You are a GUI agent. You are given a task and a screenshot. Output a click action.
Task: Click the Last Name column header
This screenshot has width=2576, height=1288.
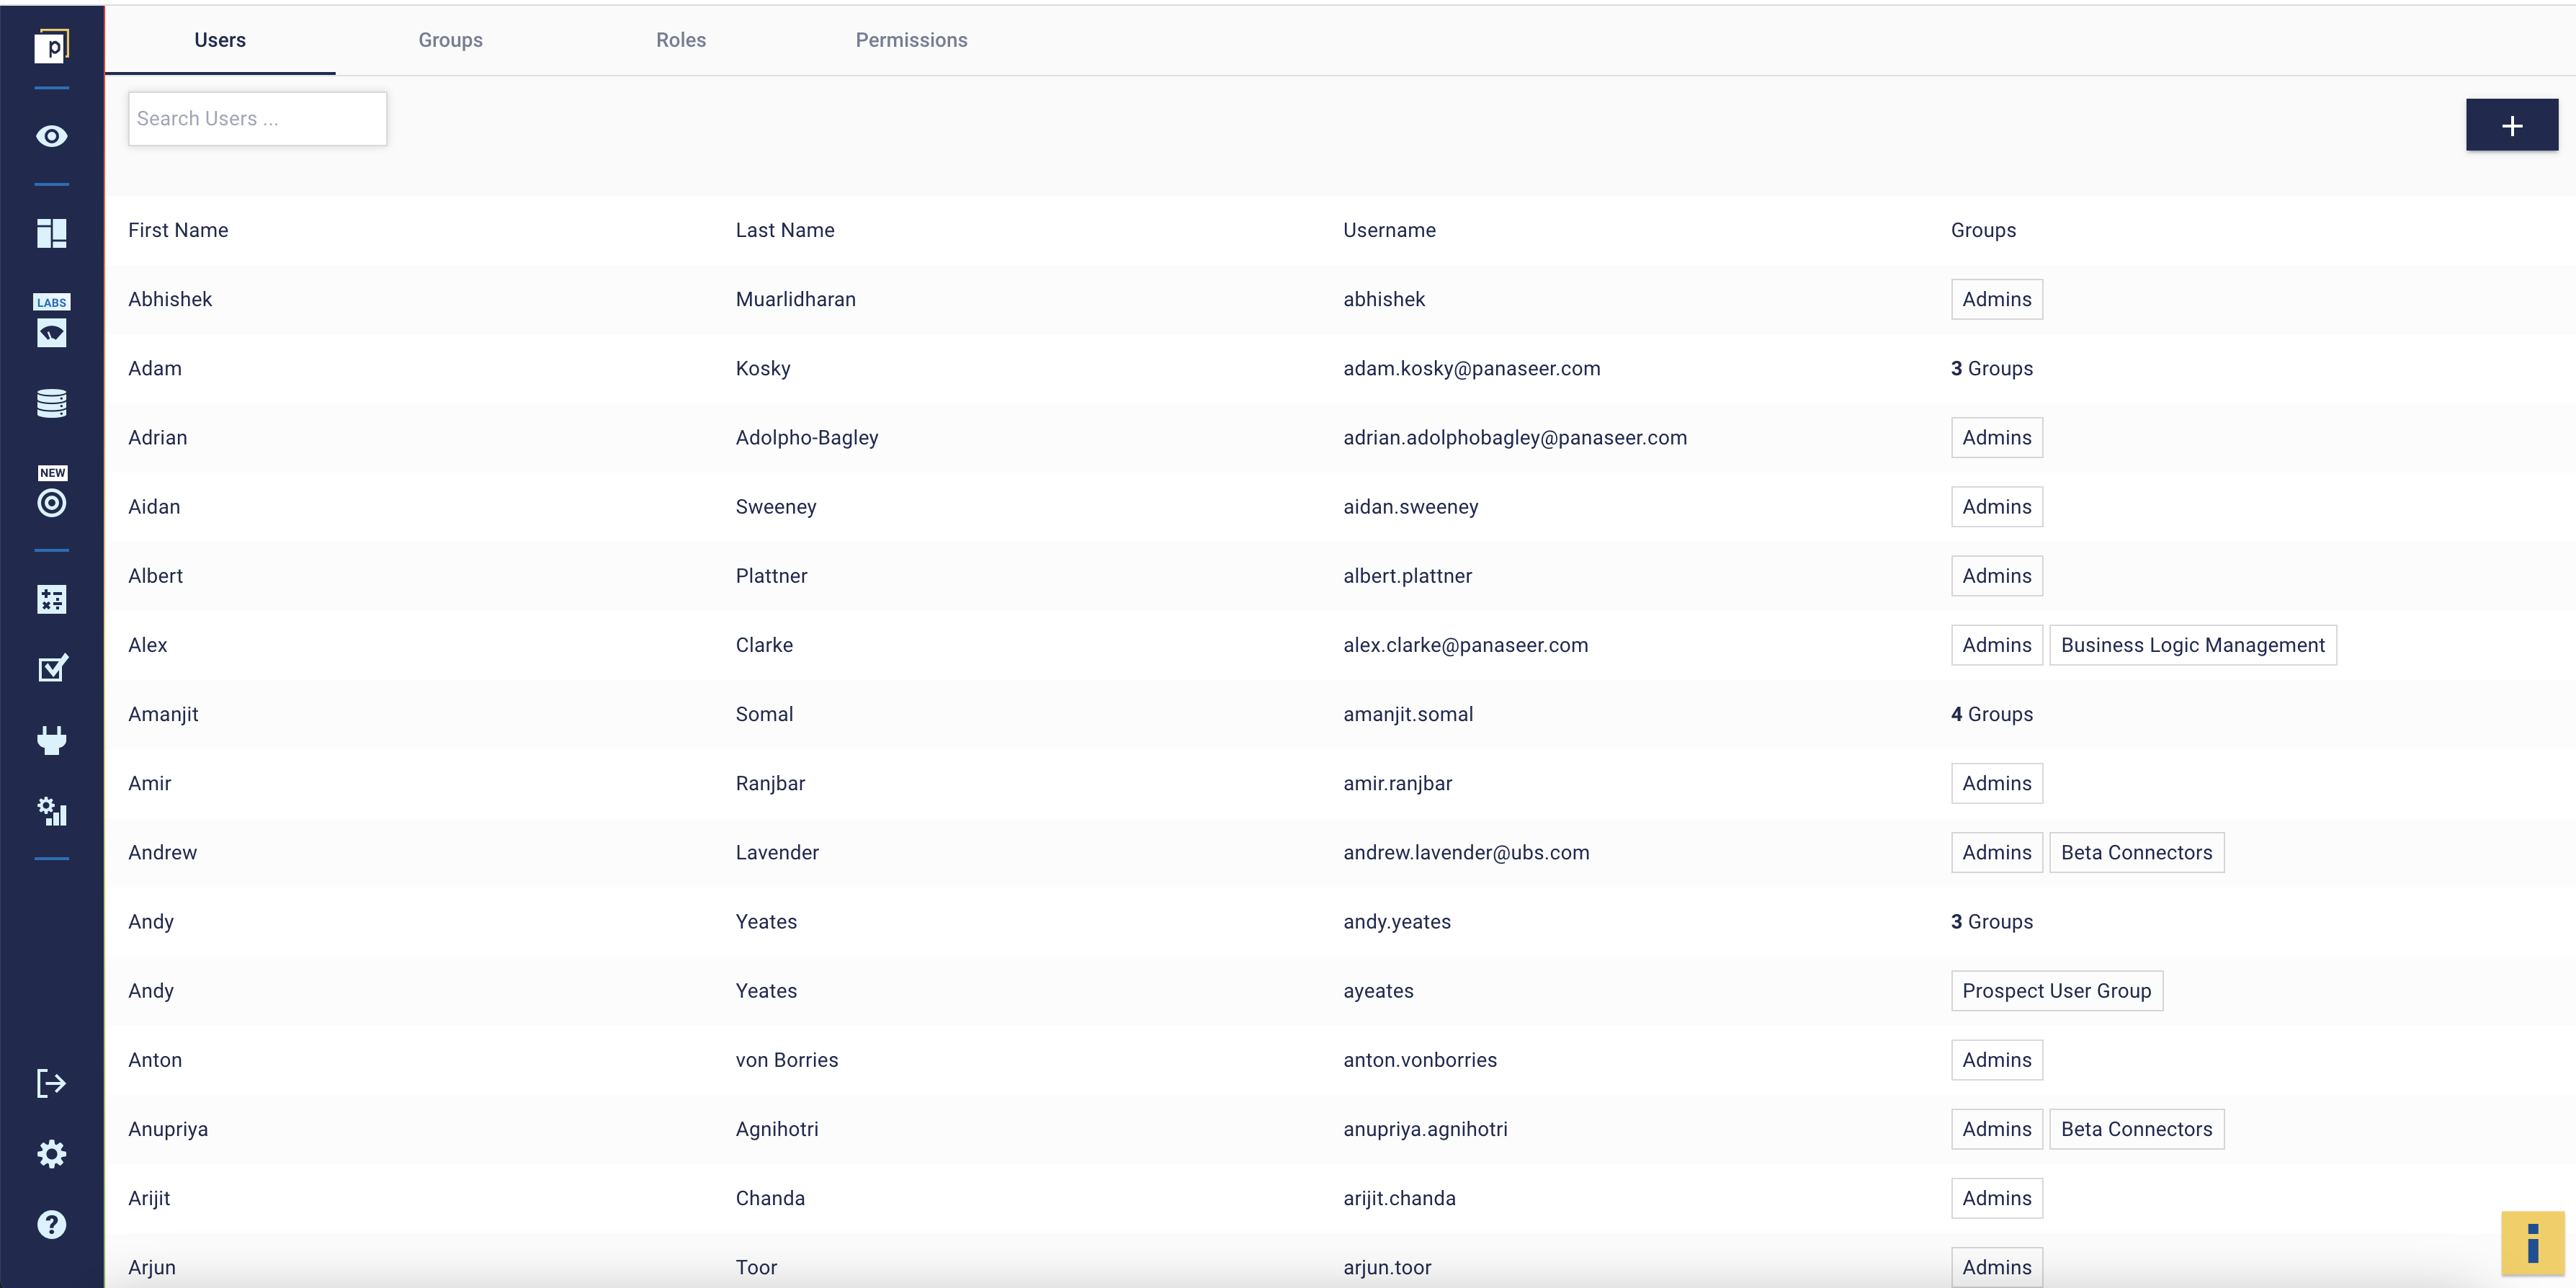(785, 230)
